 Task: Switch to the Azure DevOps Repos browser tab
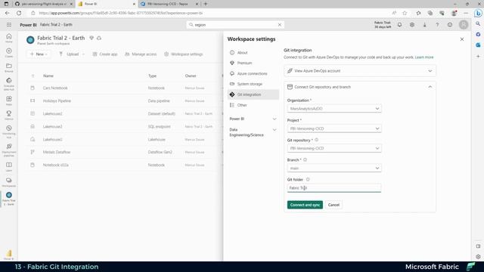coord(169,4)
